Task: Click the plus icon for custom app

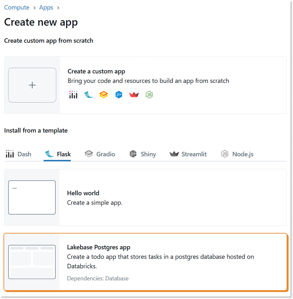Action: 32,85
